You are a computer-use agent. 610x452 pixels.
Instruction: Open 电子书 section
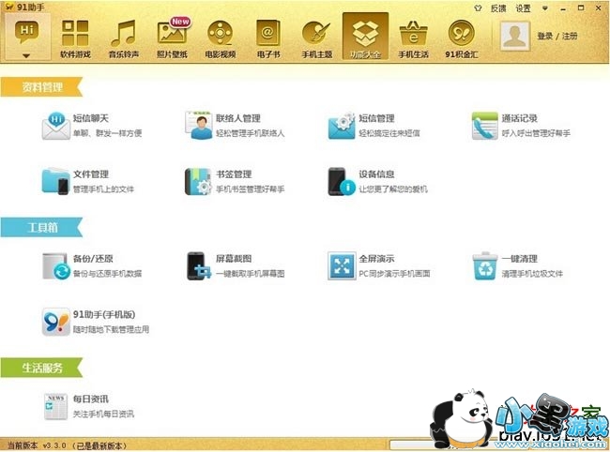268,38
